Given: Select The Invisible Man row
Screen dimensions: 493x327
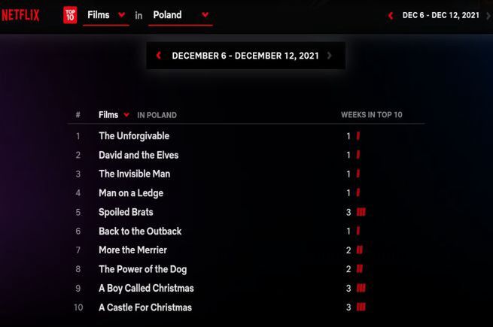Looking at the screenshot, I should [x=246, y=174].
